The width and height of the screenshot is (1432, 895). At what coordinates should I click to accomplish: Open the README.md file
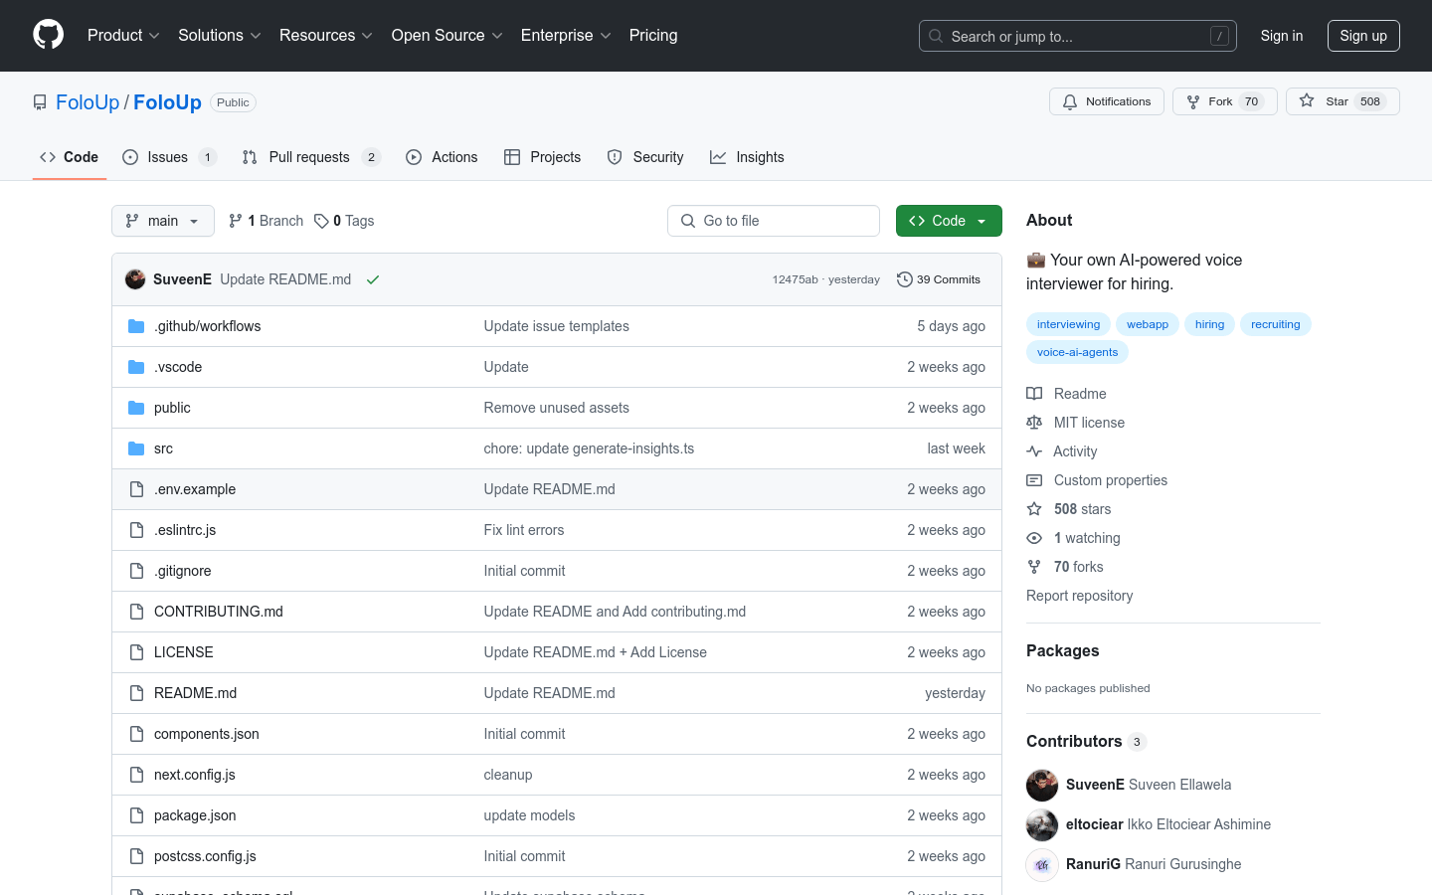pyautogui.click(x=195, y=693)
